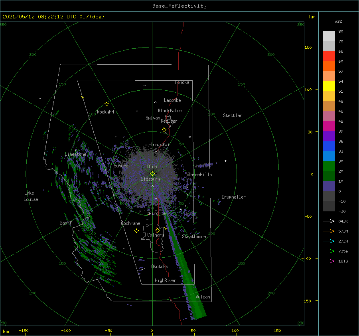Click the cyan 27ZW arrow icon
Viewport: 359px width, 336px height.
[x=329, y=241]
